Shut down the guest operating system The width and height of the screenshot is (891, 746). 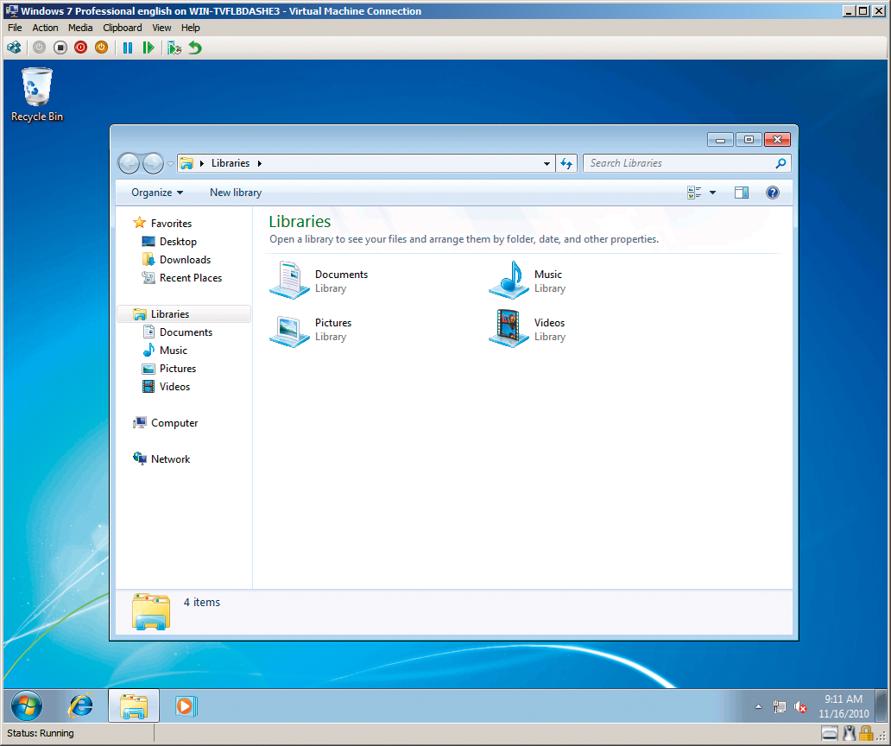click(79, 47)
